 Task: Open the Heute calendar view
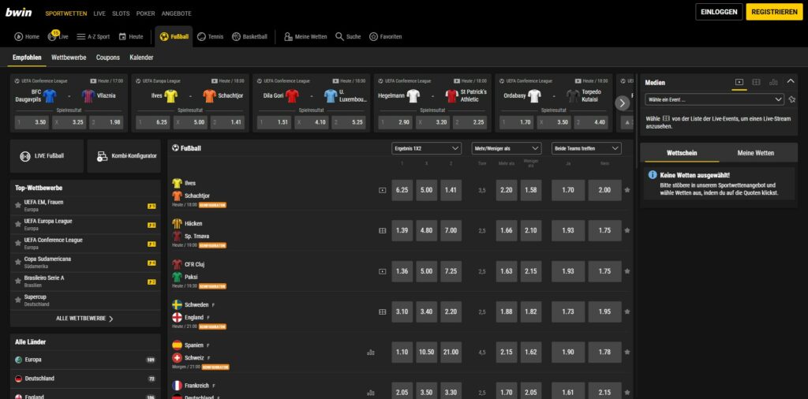(x=131, y=36)
